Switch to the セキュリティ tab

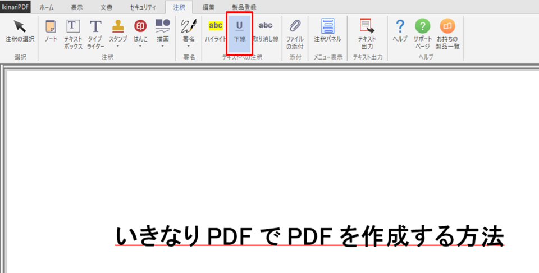[x=143, y=7]
